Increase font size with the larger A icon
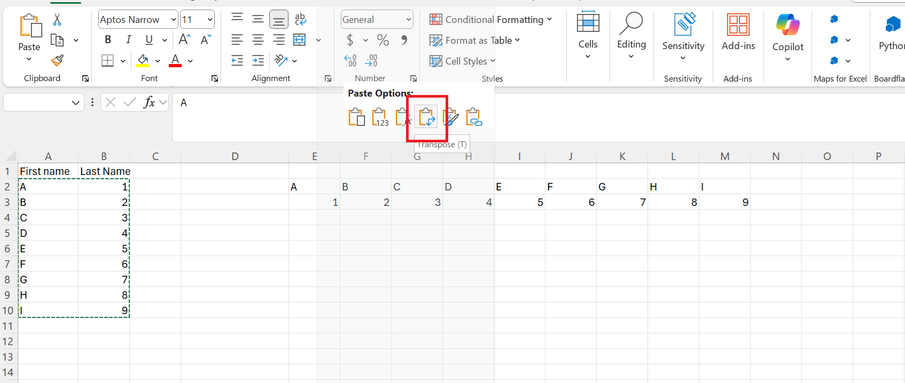 pos(184,39)
